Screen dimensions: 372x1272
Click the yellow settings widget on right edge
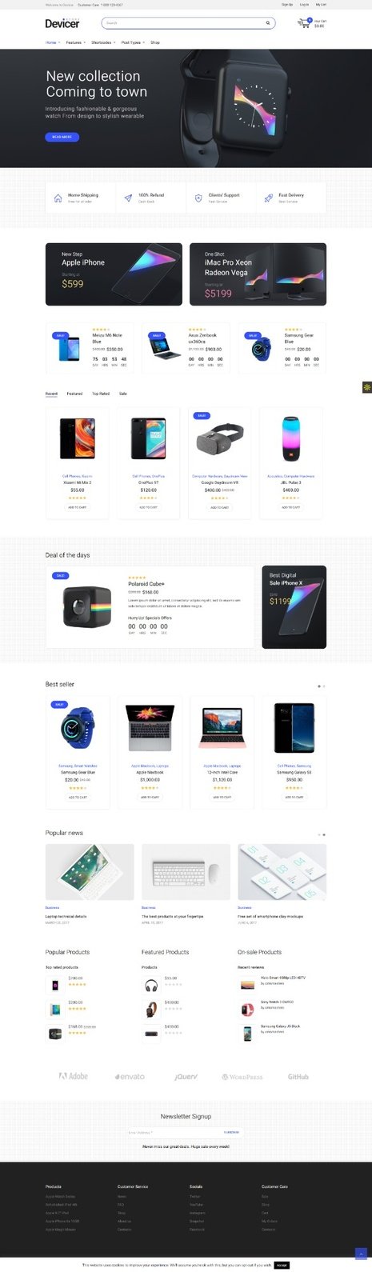point(367,387)
